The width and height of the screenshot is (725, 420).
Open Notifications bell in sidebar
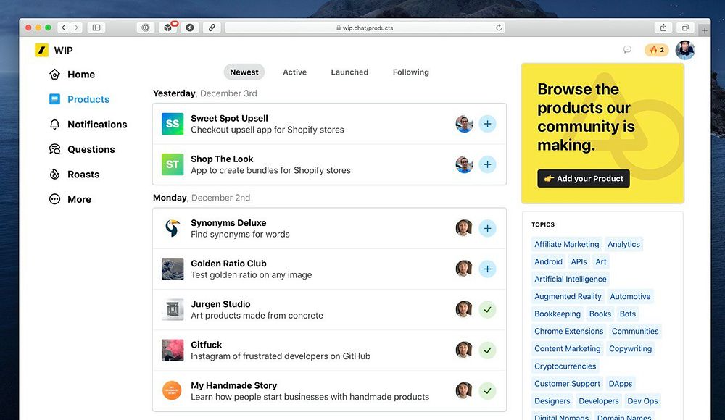88,125
